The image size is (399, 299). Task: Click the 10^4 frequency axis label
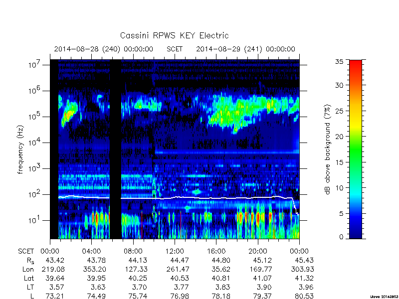(x=34, y=143)
